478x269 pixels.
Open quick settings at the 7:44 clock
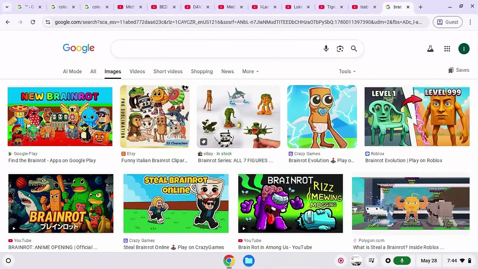pyautogui.click(x=459, y=261)
